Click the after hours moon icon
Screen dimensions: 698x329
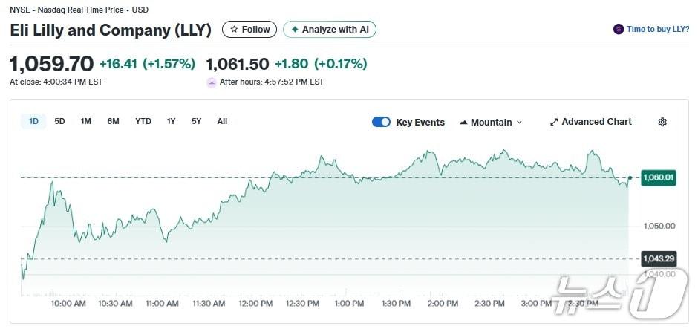[x=212, y=82]
